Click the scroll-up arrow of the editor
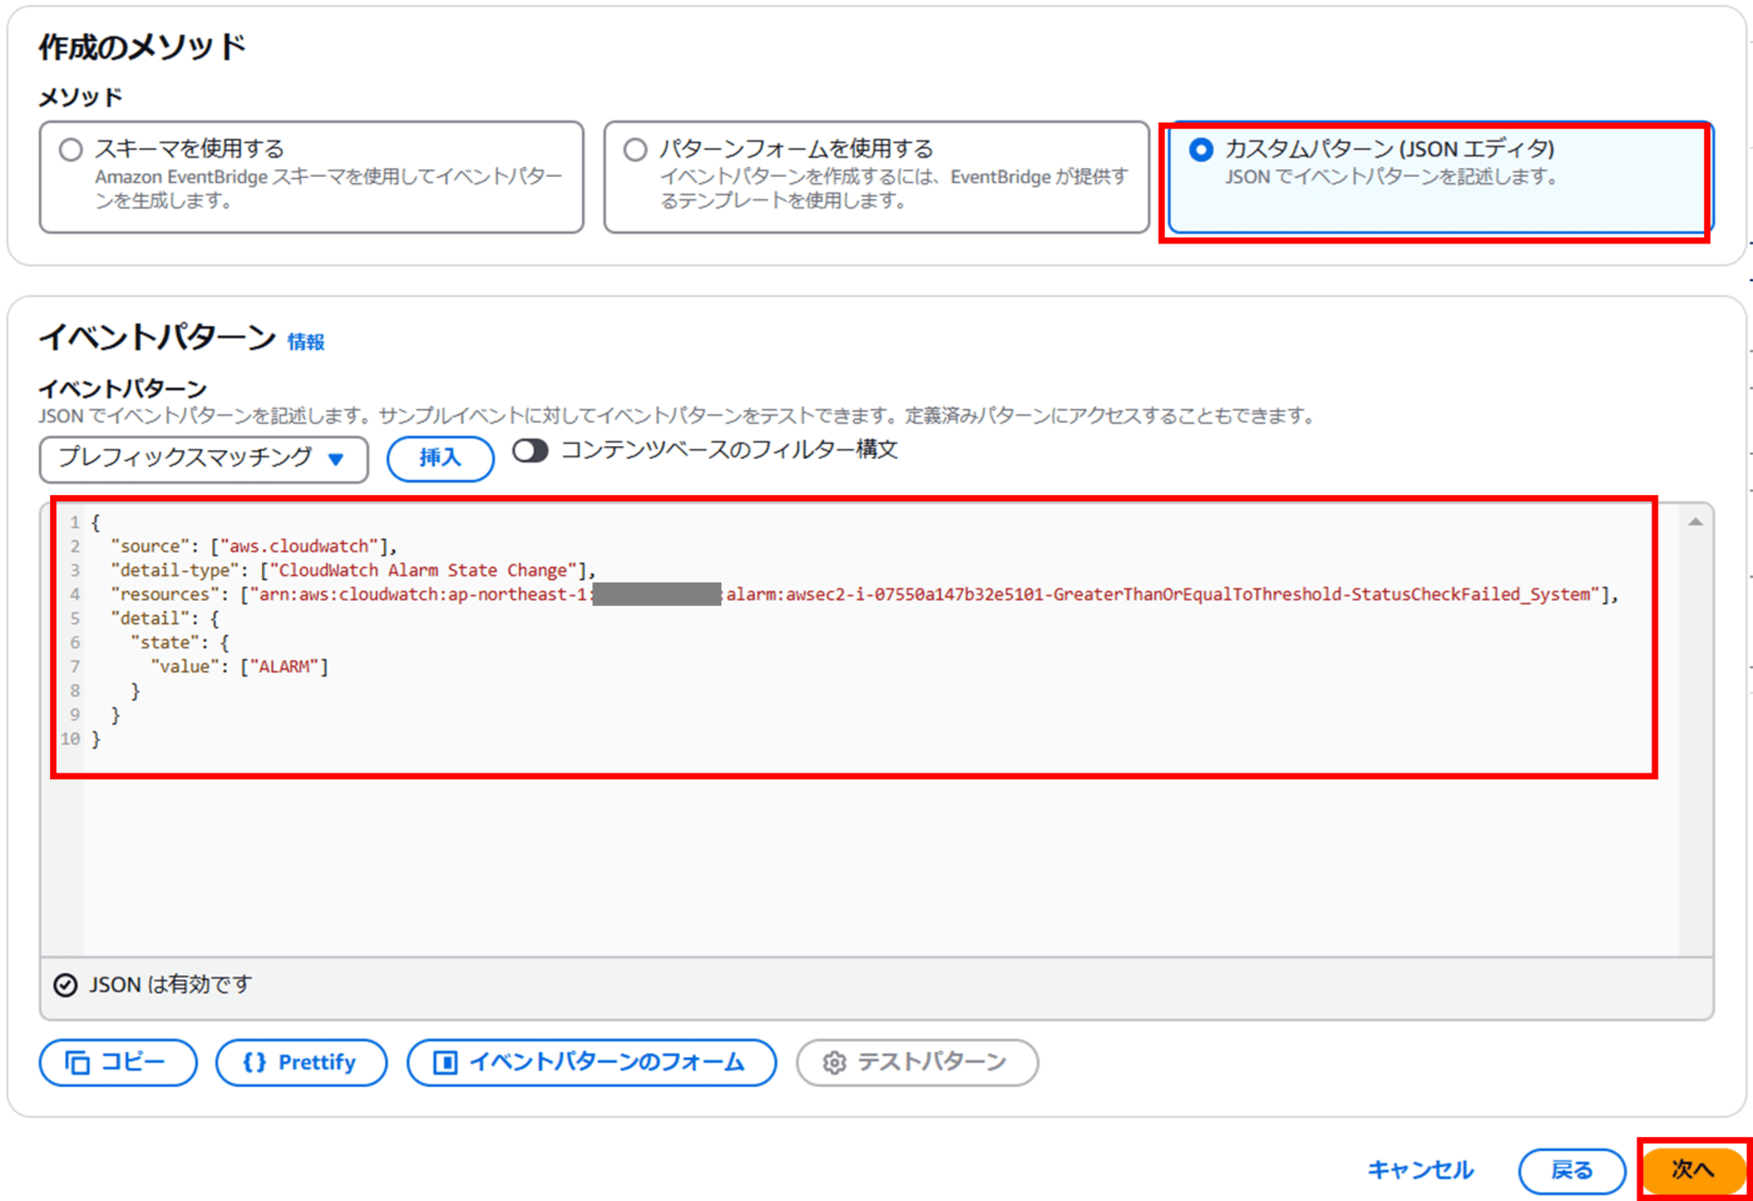The image size is (1753, 1201). tap(1696, 522)
